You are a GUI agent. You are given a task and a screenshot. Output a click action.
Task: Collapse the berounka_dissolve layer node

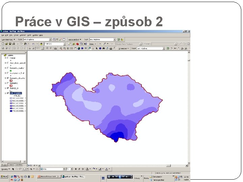point(5,78)
